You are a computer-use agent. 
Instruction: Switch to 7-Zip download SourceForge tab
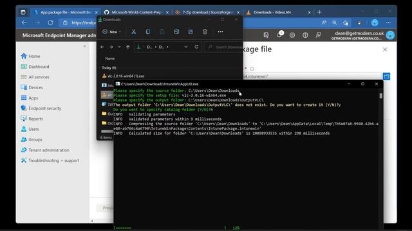click(x=207, y=12)
